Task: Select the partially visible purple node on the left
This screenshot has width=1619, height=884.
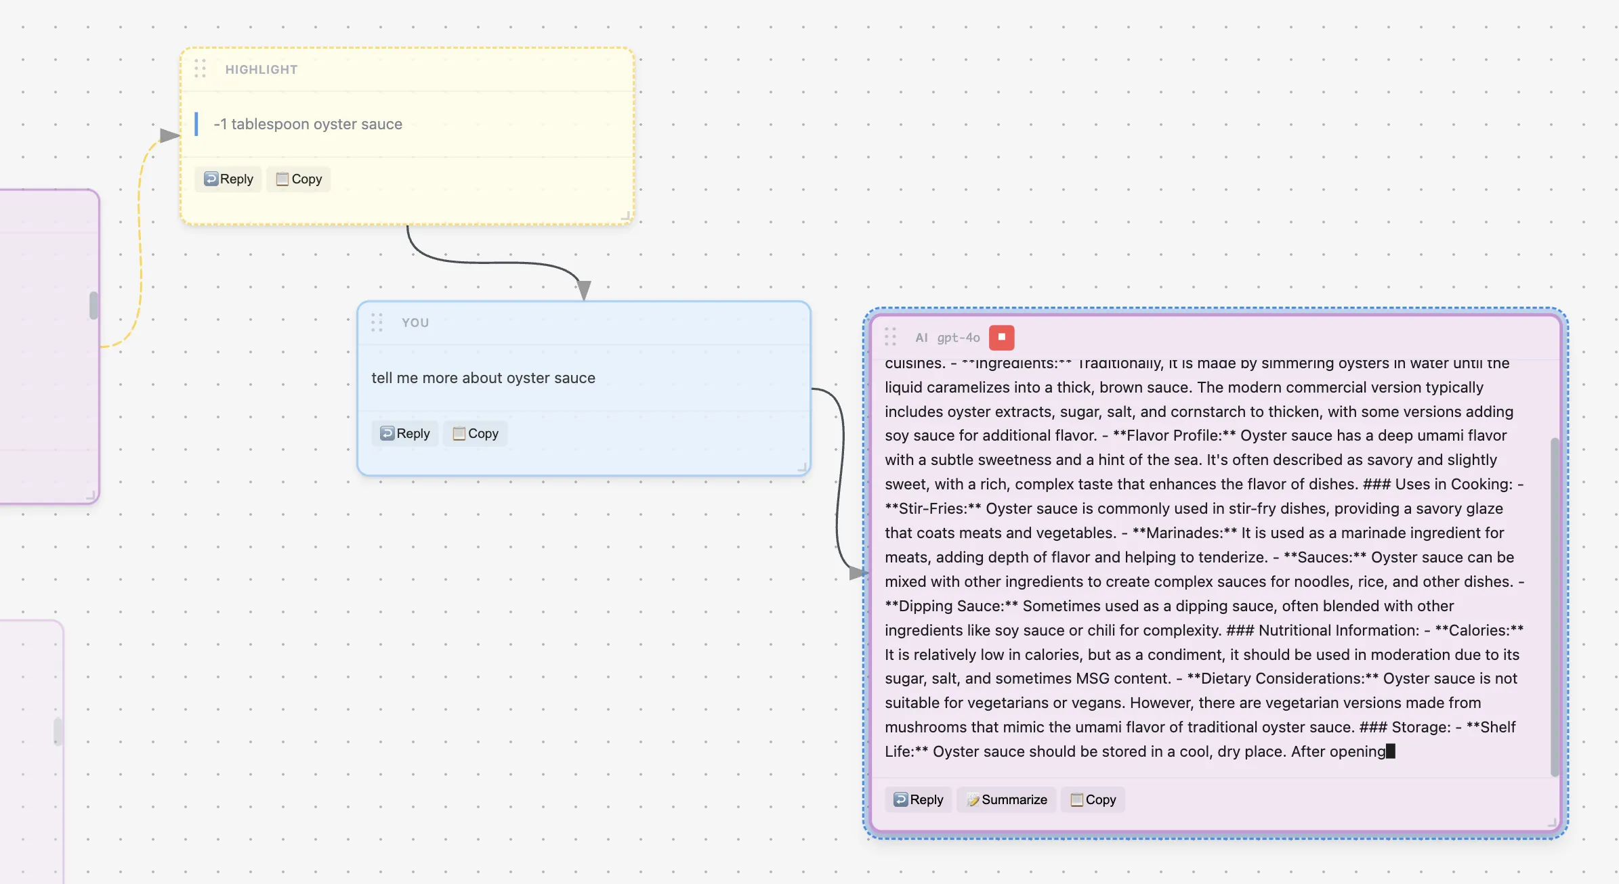Action: 47,338
